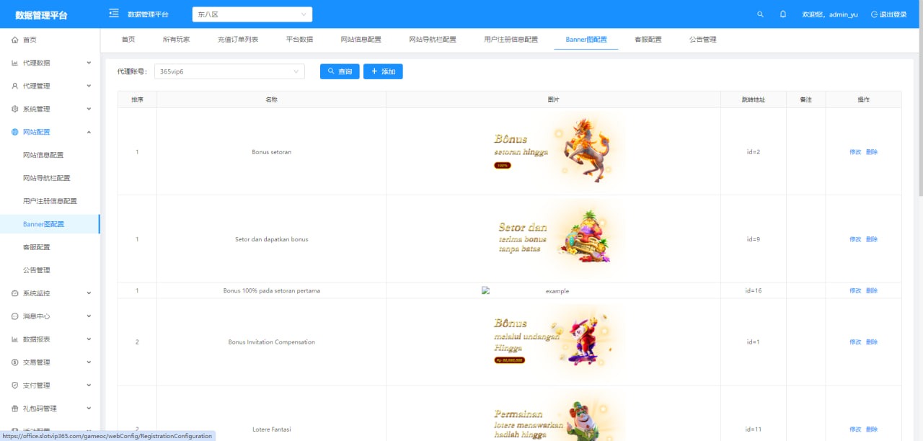Click the Setor dan fruit banner image
This screenshot has width=923, height=441.
click(x=553, y=239)
